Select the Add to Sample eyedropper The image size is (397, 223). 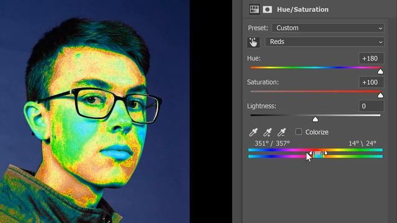[x=267, y=132]
